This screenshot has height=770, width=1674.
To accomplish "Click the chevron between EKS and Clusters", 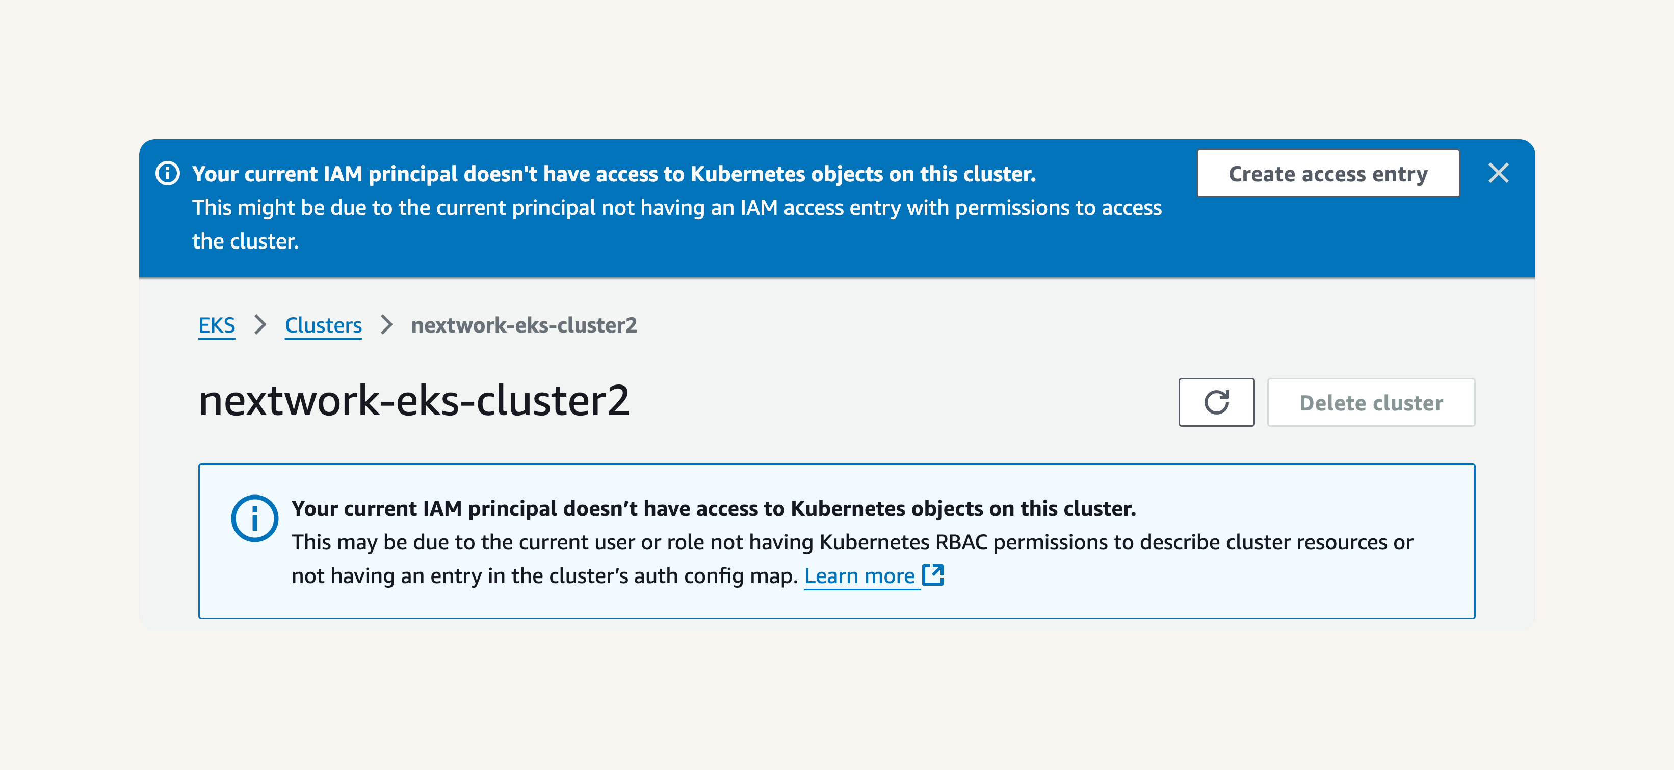I will (x=260, y=324).
